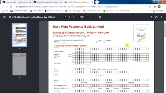The width and height of the screenshot is (166, 93).
Task: Click the India Post Payments Bank Limited heading
Action: pyautogui.click(x=78, y=27)
